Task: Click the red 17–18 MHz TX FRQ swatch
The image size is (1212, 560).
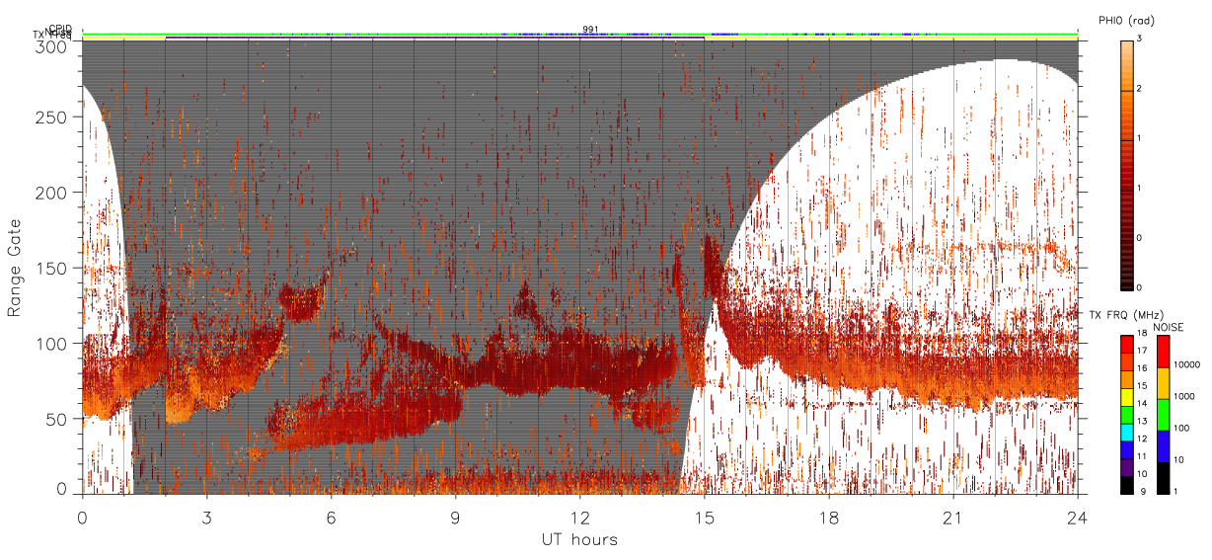Action: tap(1127, 345)
